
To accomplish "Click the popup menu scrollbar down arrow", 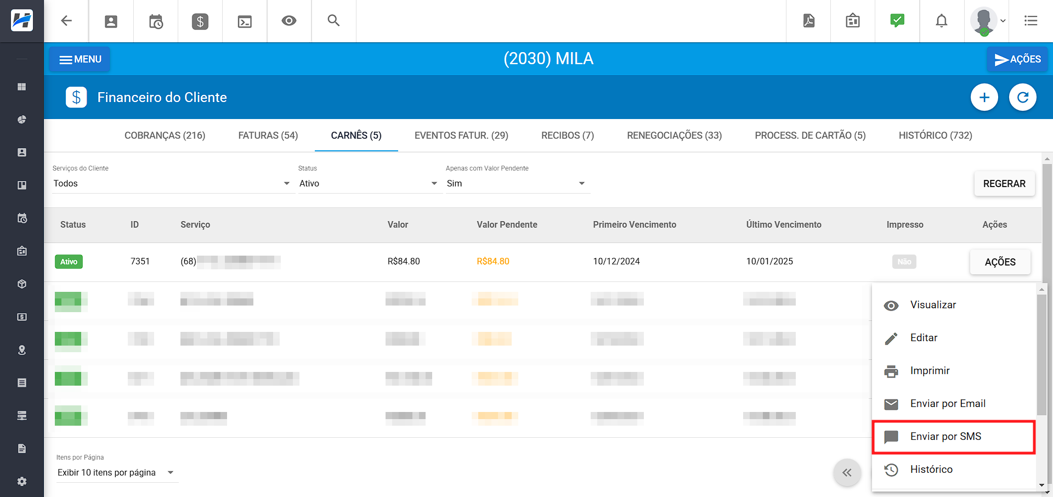I will click(1041, 485).
